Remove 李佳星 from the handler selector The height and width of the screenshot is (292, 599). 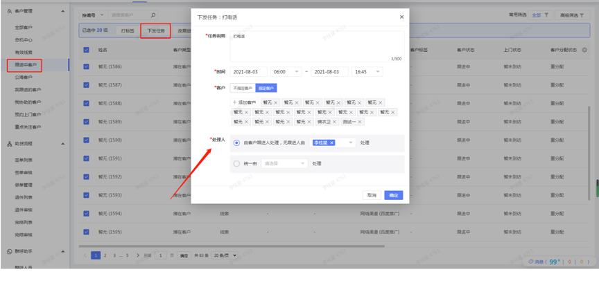pos(331,143)
